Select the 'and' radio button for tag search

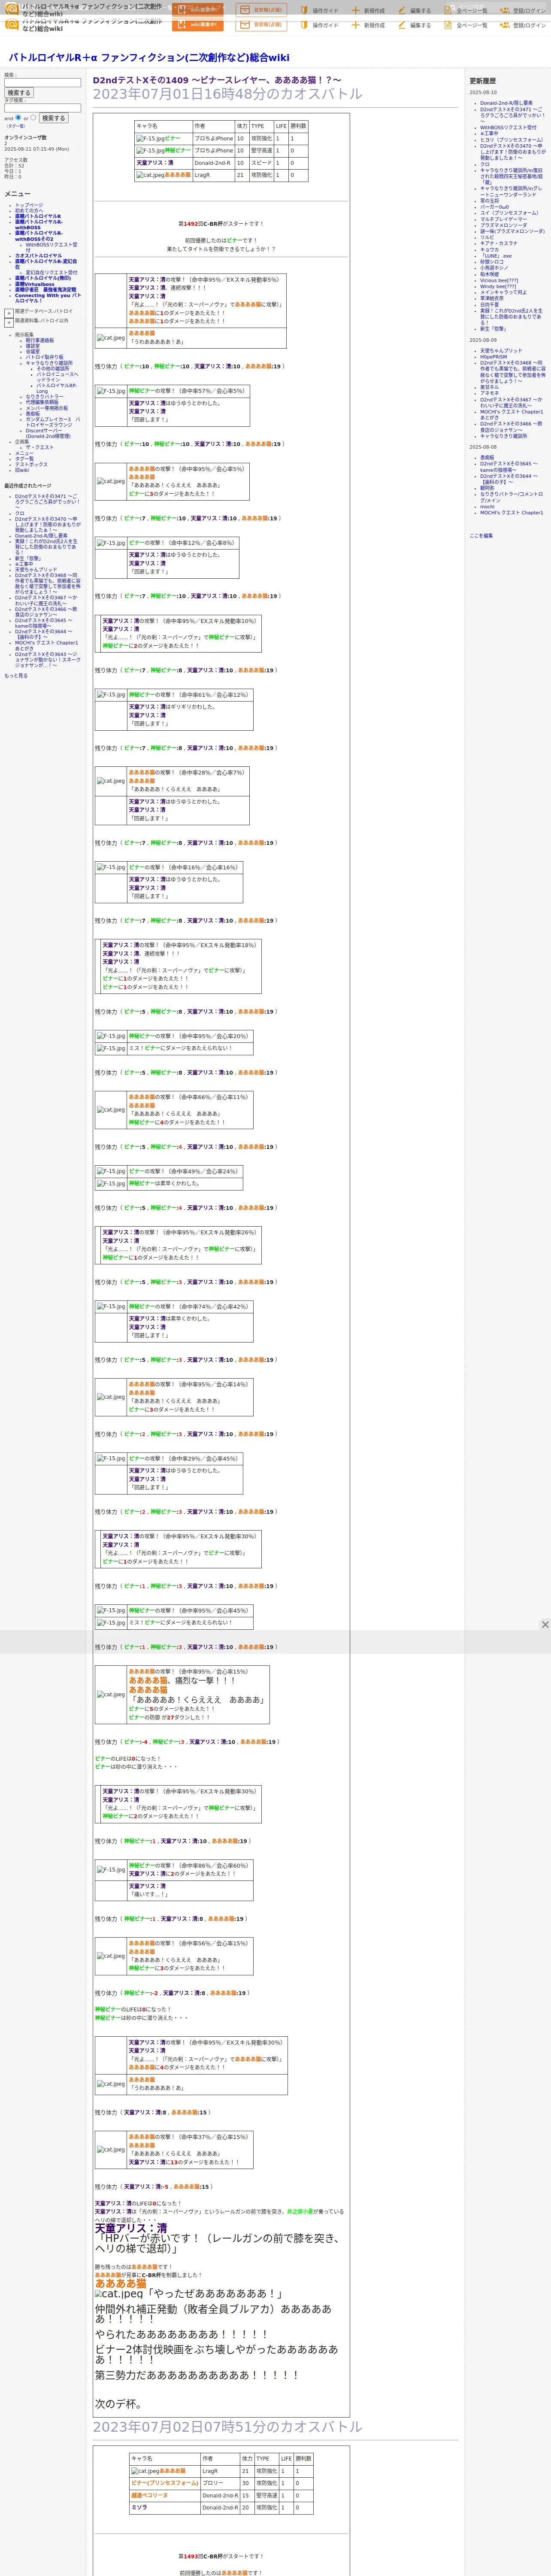click(x=18, y=117)
